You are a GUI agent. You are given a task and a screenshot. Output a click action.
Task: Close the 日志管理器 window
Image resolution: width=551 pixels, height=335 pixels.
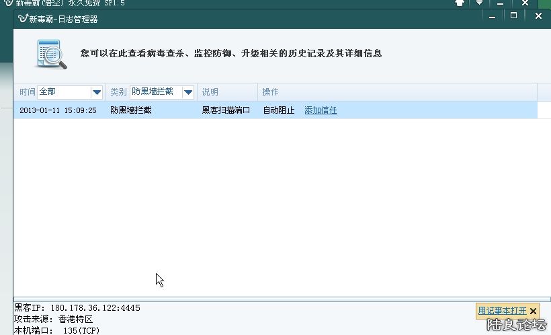click(x=538, y=16)
